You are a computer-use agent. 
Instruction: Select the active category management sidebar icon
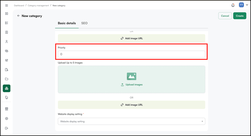coord(7,88)
